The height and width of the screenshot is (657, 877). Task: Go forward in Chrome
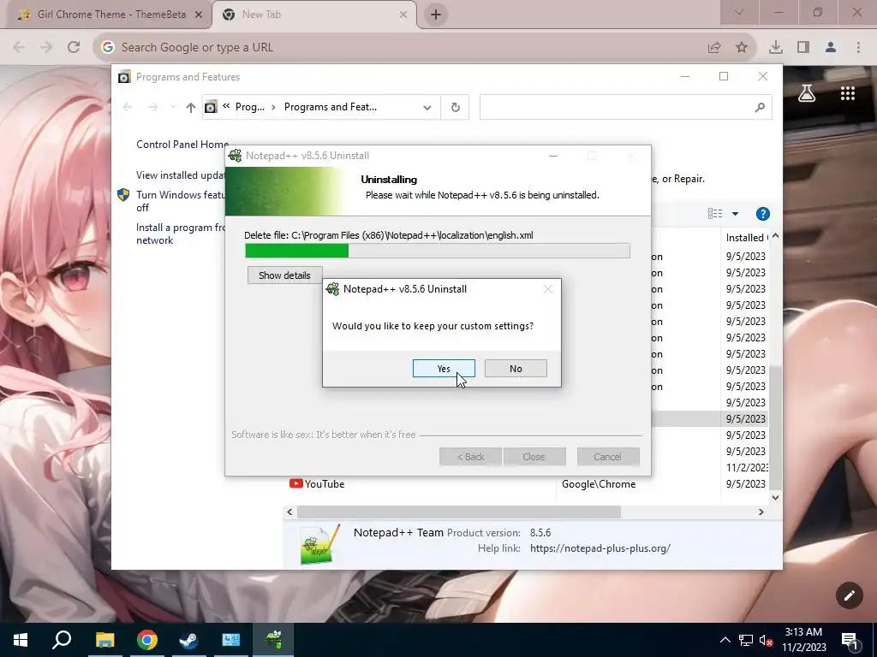[x=46, y=47]
